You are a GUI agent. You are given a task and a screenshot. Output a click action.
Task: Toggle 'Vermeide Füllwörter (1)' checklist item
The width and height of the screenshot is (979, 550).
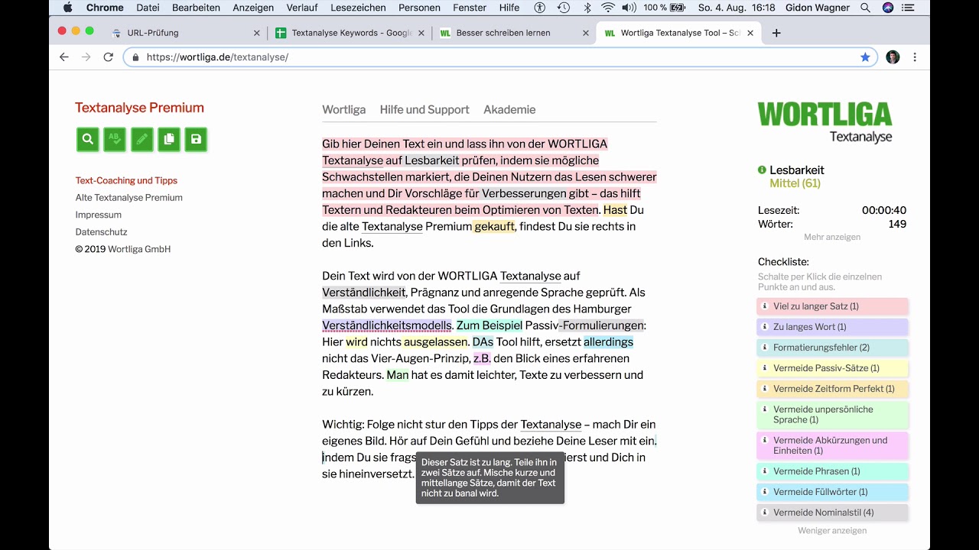point(832,492)
